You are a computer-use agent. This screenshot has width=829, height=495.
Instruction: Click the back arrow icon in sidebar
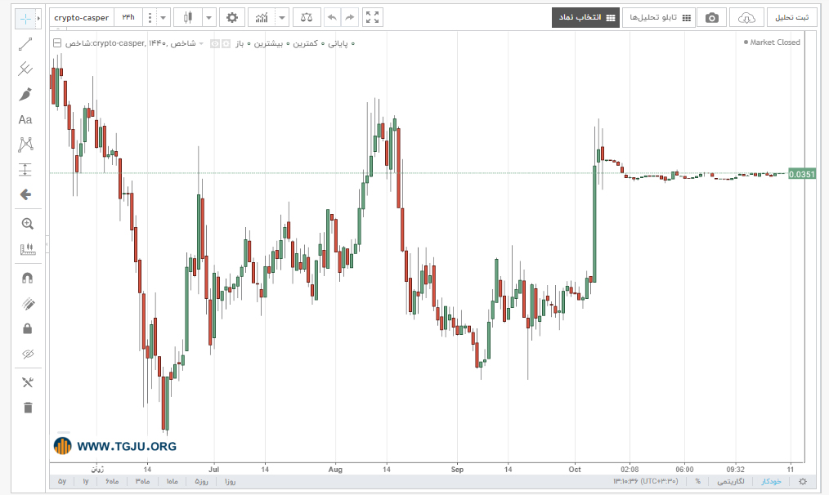pos(25,194)
